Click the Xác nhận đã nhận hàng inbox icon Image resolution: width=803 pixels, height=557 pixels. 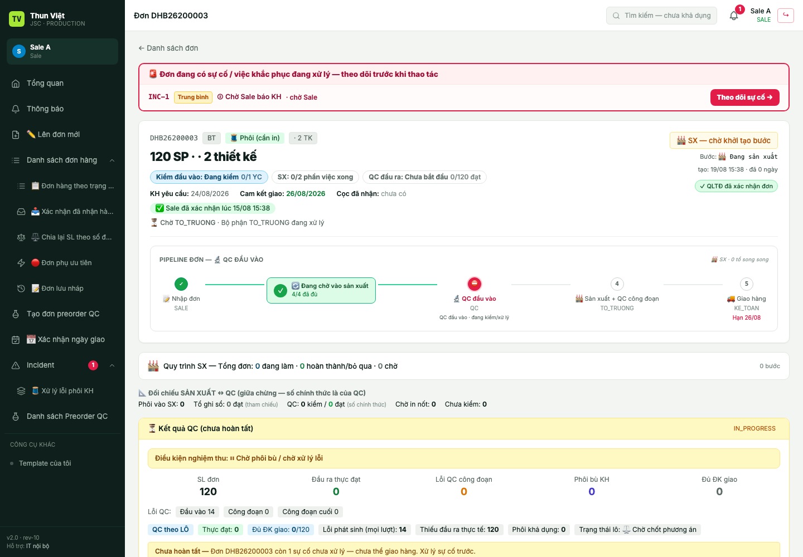[x=21, y=212]
